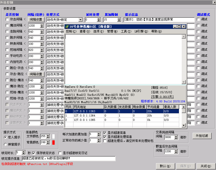This screenshot has height=170, width=216.
Task: Click the 转身间隔 100 stepper arrows
Action: tap(42, 44)
